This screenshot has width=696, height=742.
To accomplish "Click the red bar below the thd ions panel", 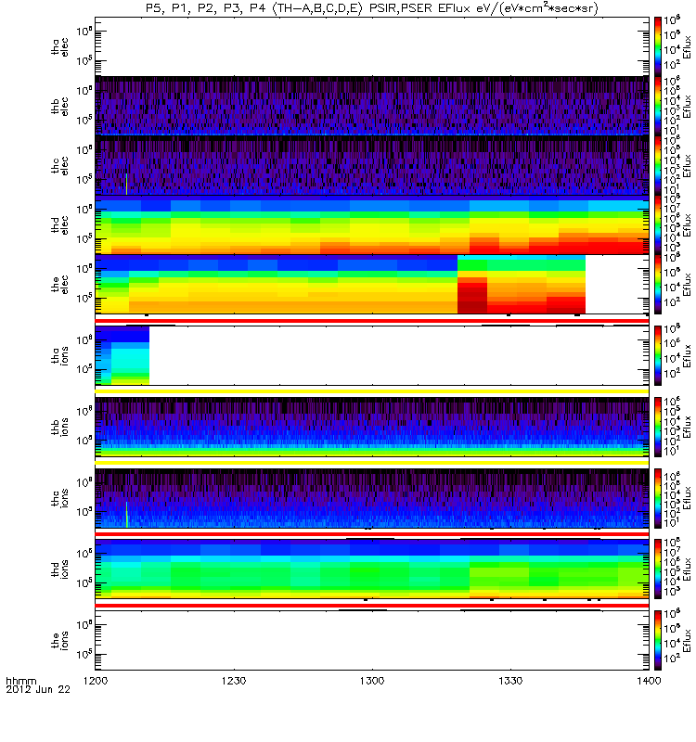I will (x=372, y=606).
